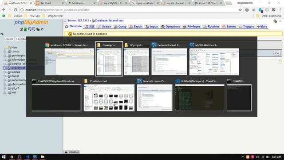Click the navigation settings gear icon in sidebar
The height and width of the screenshot is (160, 284).
click(x=38, y=29)
